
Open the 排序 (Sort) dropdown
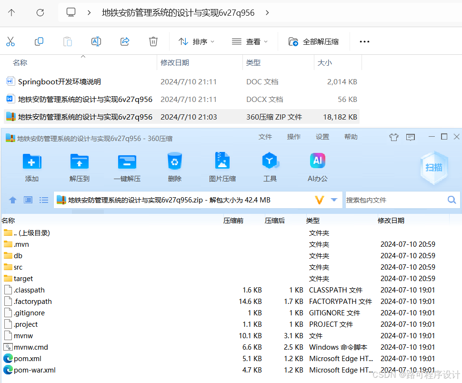(x=195, y=41)
